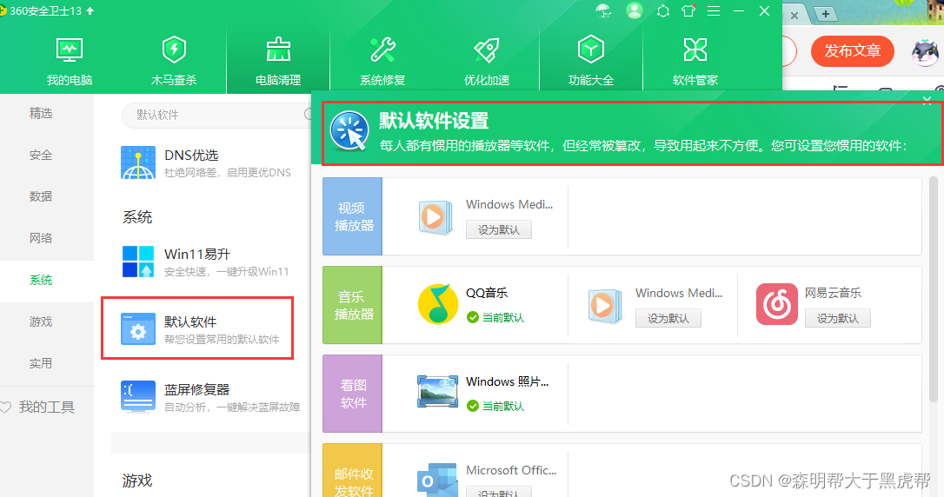Click the 默认软件 search field
The height and width of the screenshot is (497, 944).
(216, 115)
